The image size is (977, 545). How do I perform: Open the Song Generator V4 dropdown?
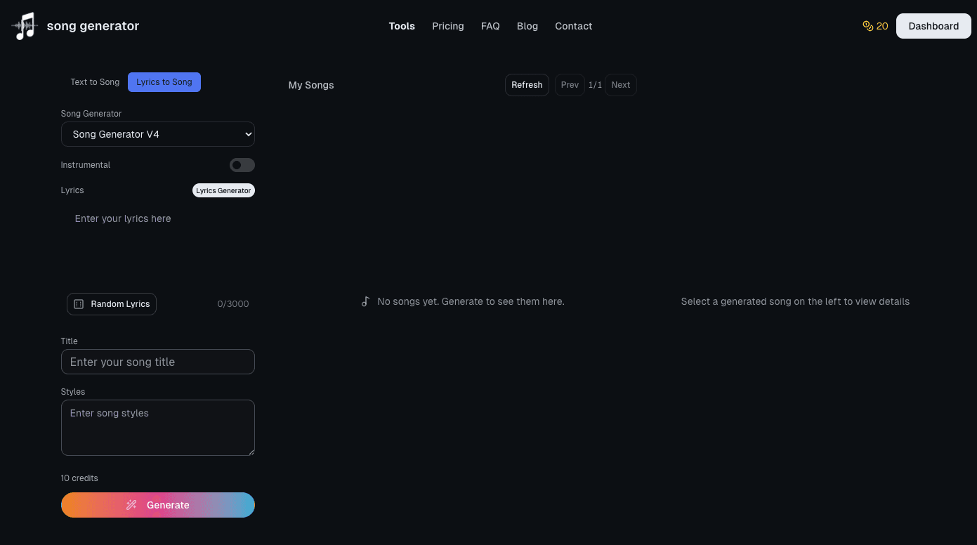pyautogui.click(x=158, y=134)
